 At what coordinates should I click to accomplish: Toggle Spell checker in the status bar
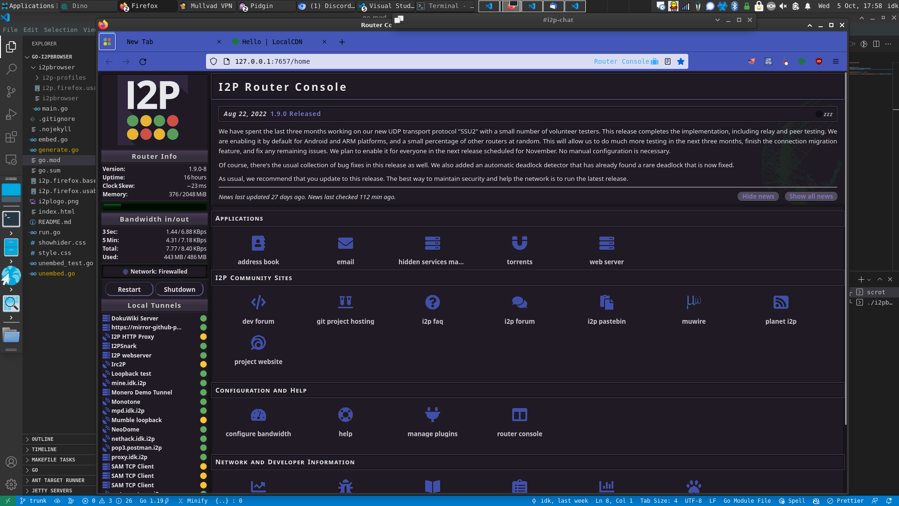792,501
